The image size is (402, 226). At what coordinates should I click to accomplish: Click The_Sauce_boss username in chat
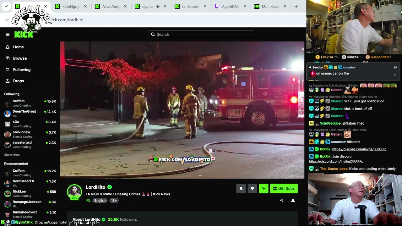(334, 169)
